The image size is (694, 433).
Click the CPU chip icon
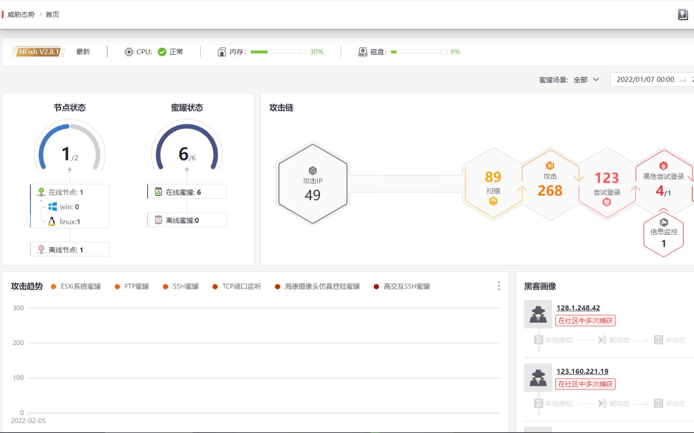pyautogui.click(x=129, y=52)
